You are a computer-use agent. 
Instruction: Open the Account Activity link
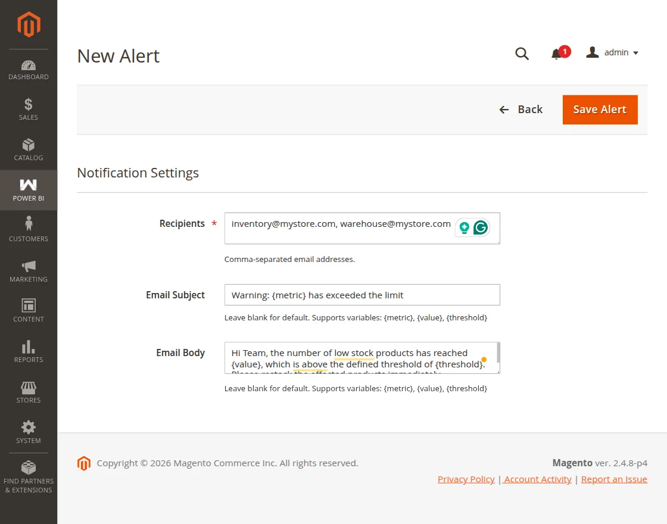tap(537, 479)
